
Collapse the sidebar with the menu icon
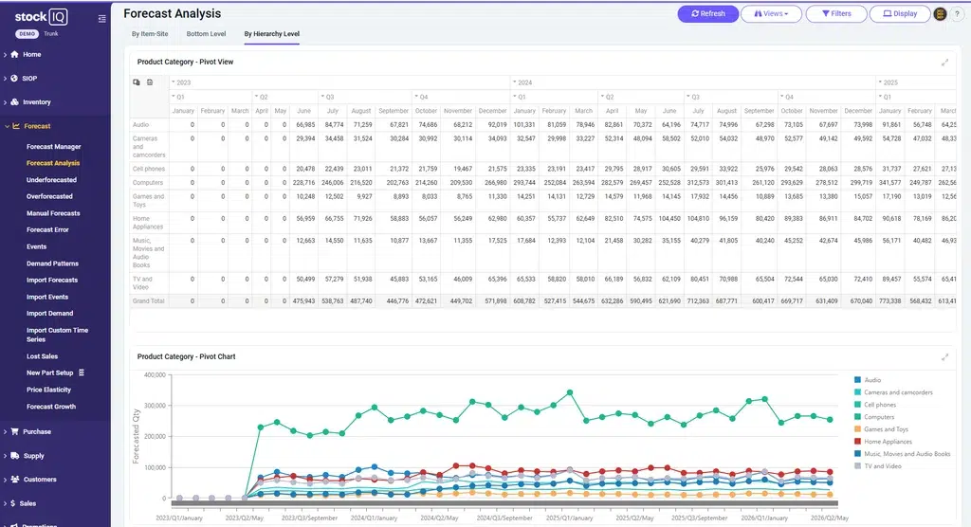[x=101, y=19]
